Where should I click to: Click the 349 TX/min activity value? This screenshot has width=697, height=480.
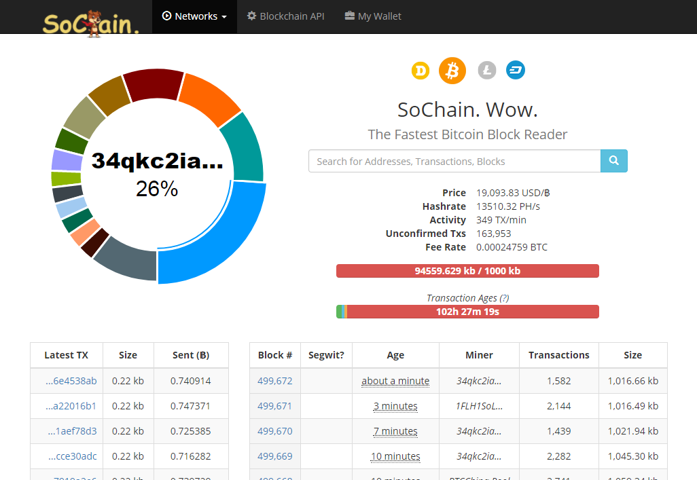pos(501,220)
